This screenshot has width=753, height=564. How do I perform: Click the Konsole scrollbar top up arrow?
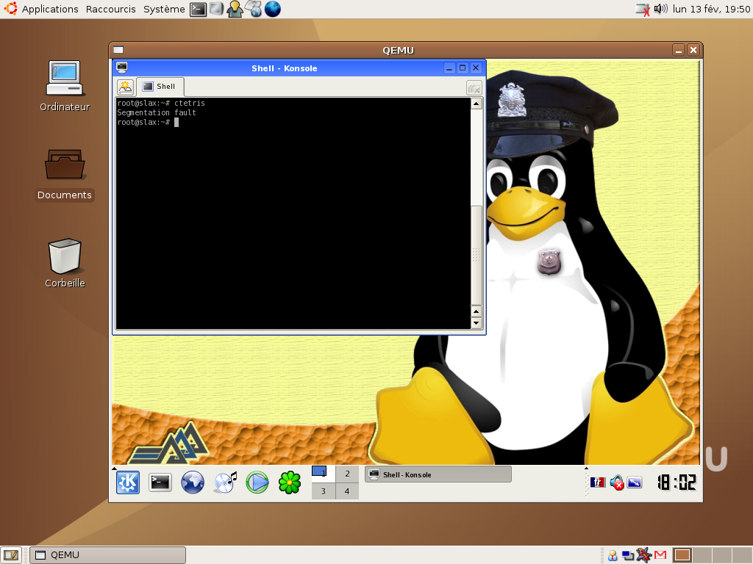tap(476, 104)
